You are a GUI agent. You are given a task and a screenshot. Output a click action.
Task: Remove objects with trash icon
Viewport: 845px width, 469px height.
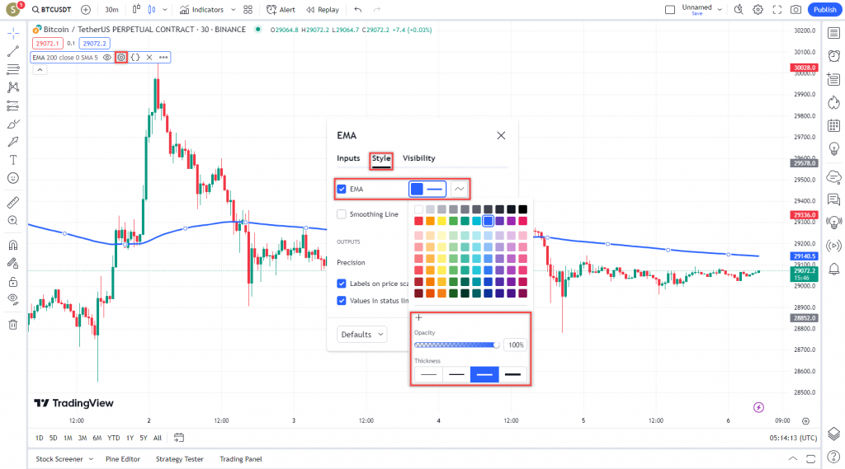pos(13,324)
